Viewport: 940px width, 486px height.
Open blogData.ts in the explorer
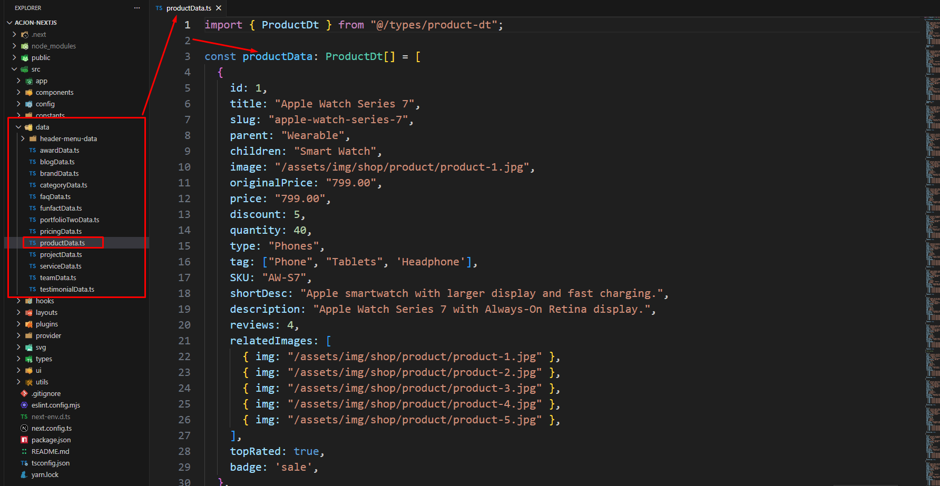(57, 162)
